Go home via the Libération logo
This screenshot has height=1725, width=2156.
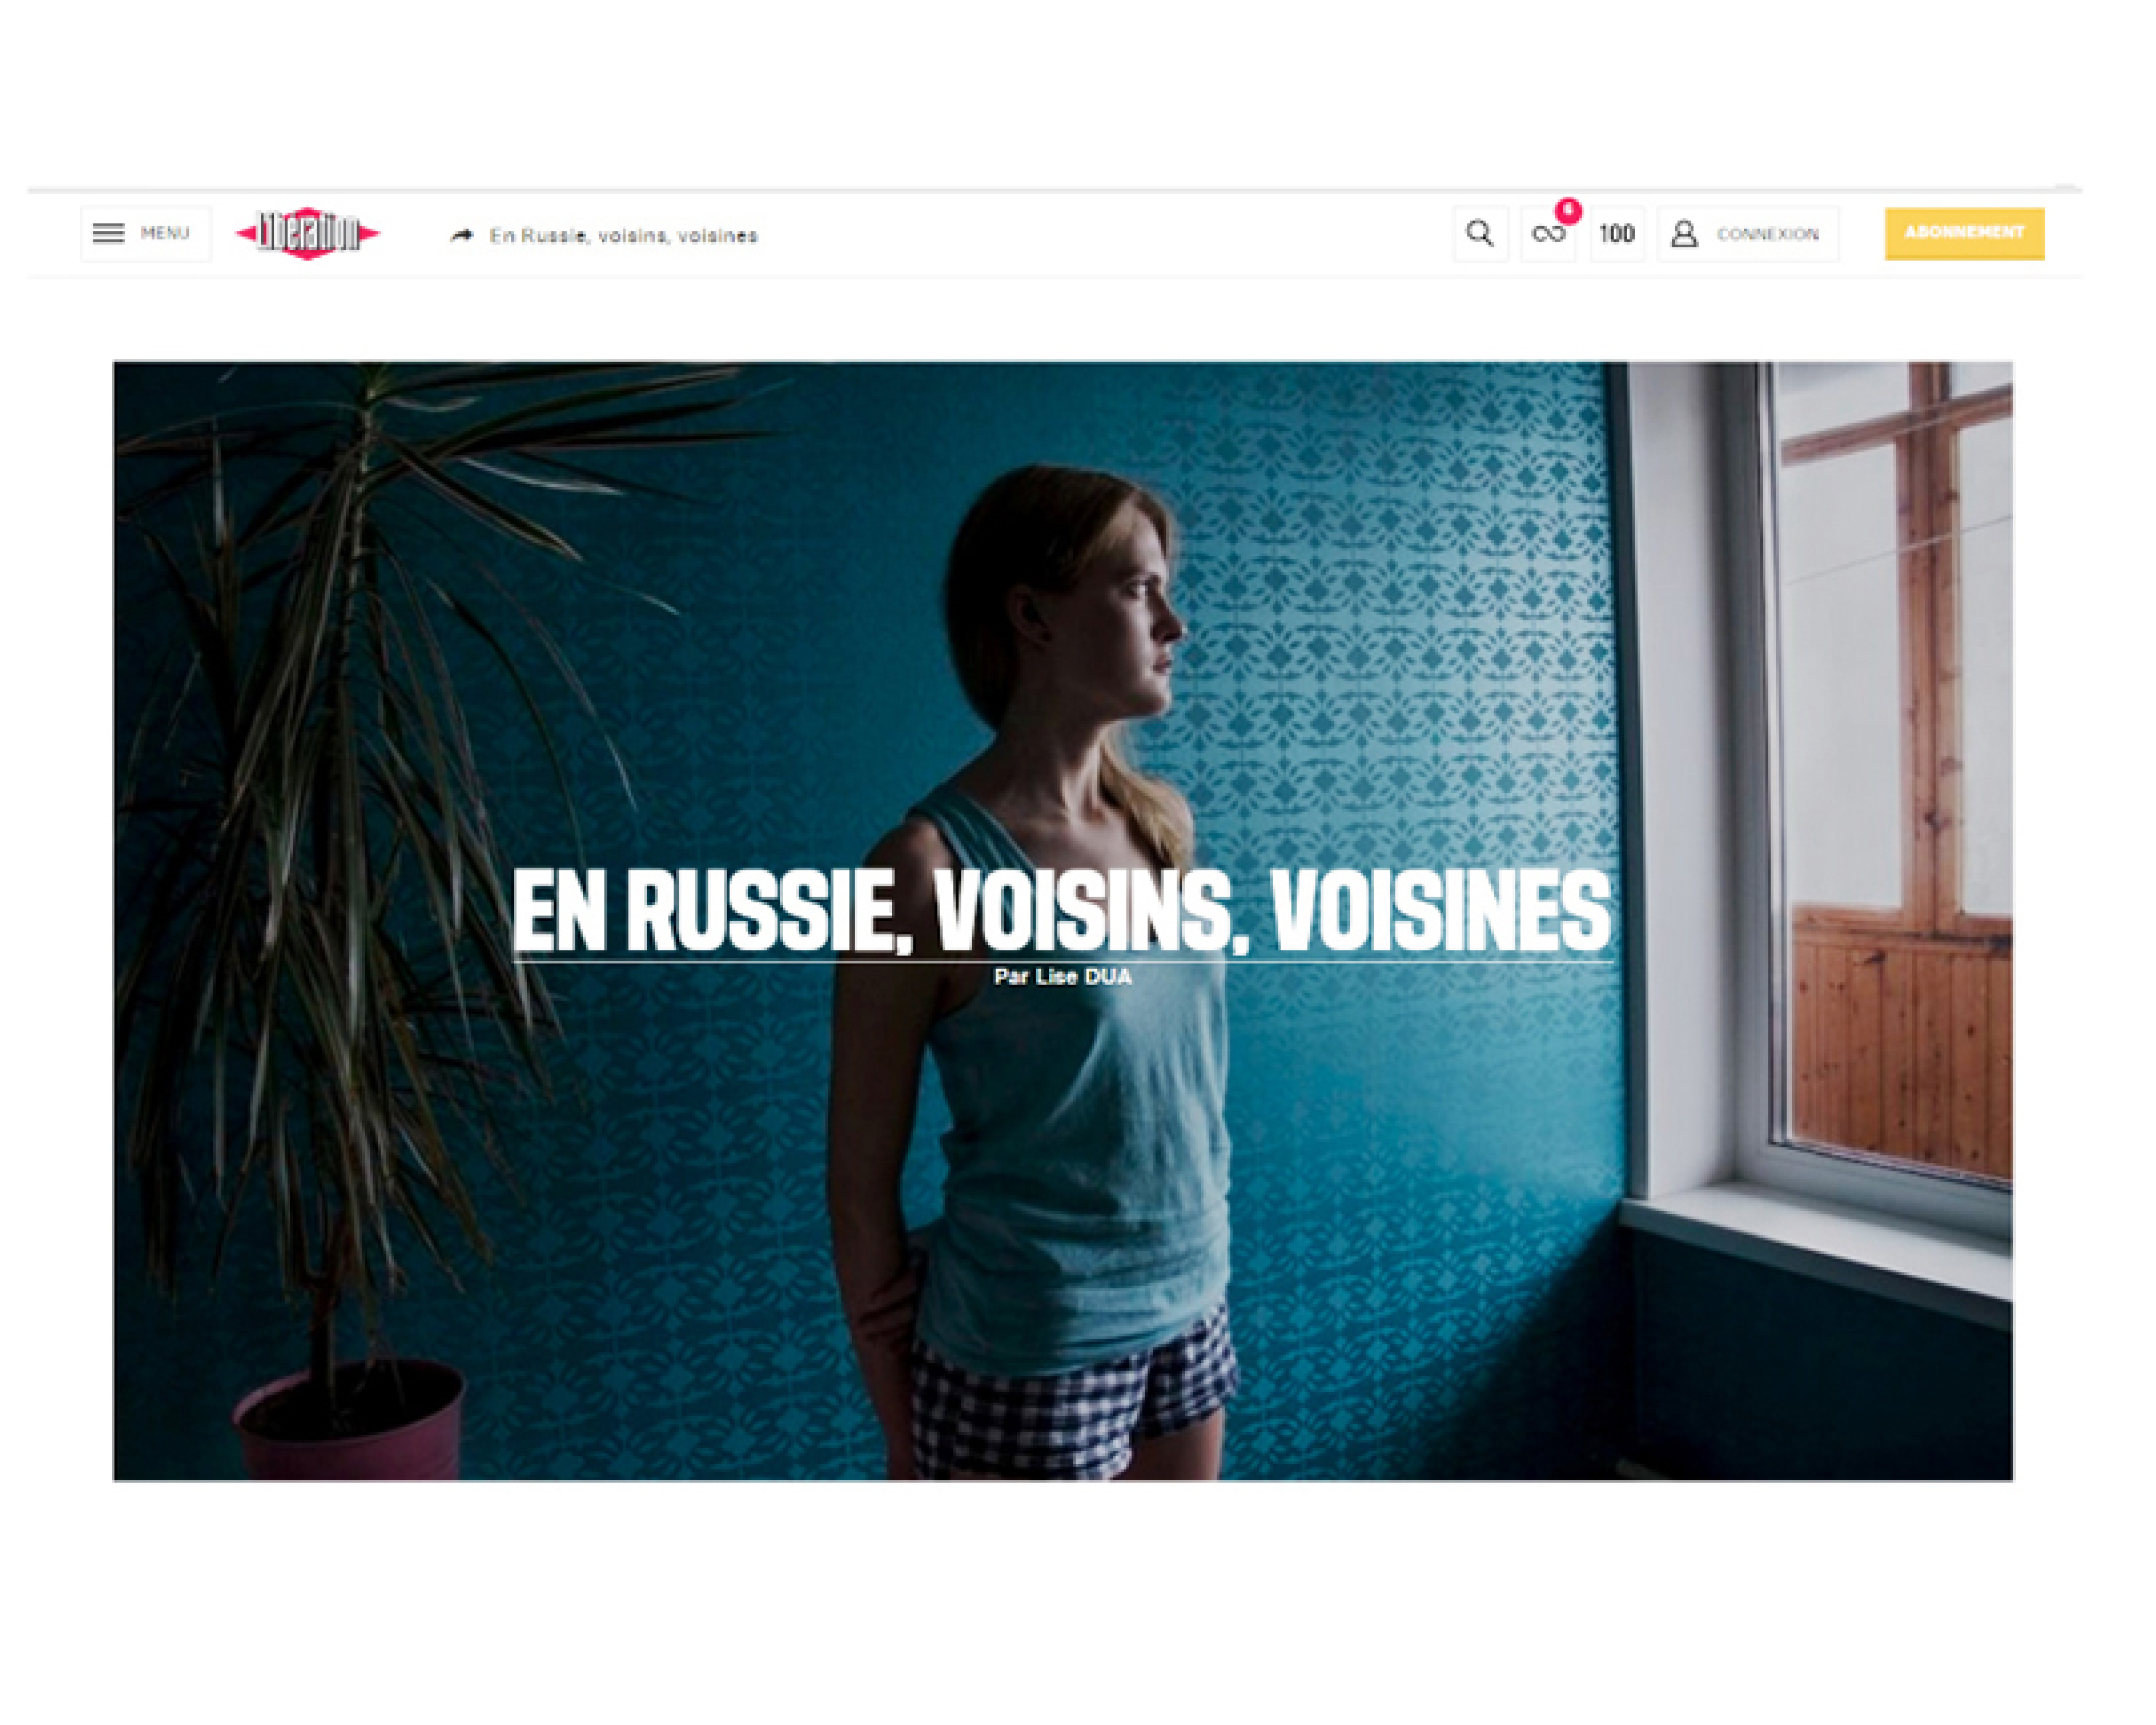point(308,234)
